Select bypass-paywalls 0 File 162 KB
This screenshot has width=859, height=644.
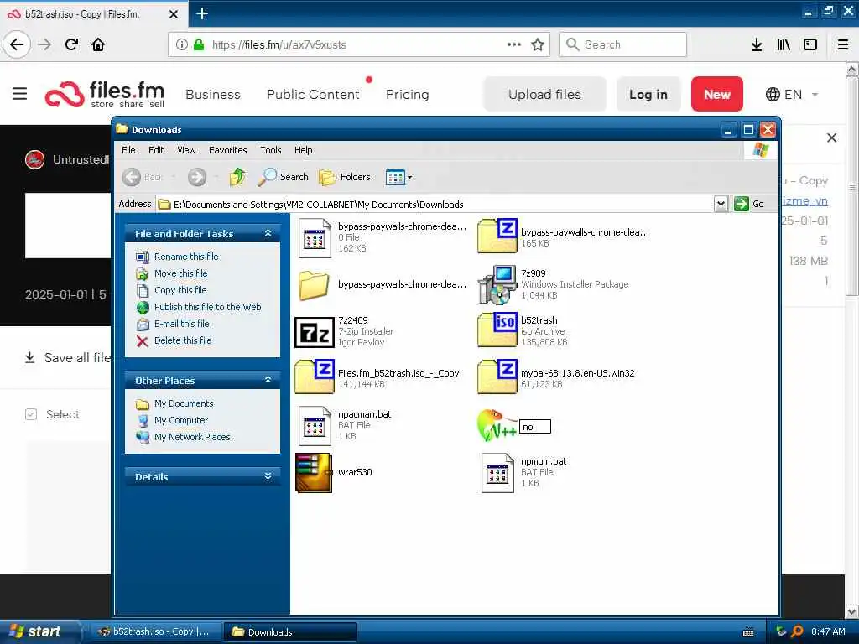pyautogui.click(x=315, y=237)
